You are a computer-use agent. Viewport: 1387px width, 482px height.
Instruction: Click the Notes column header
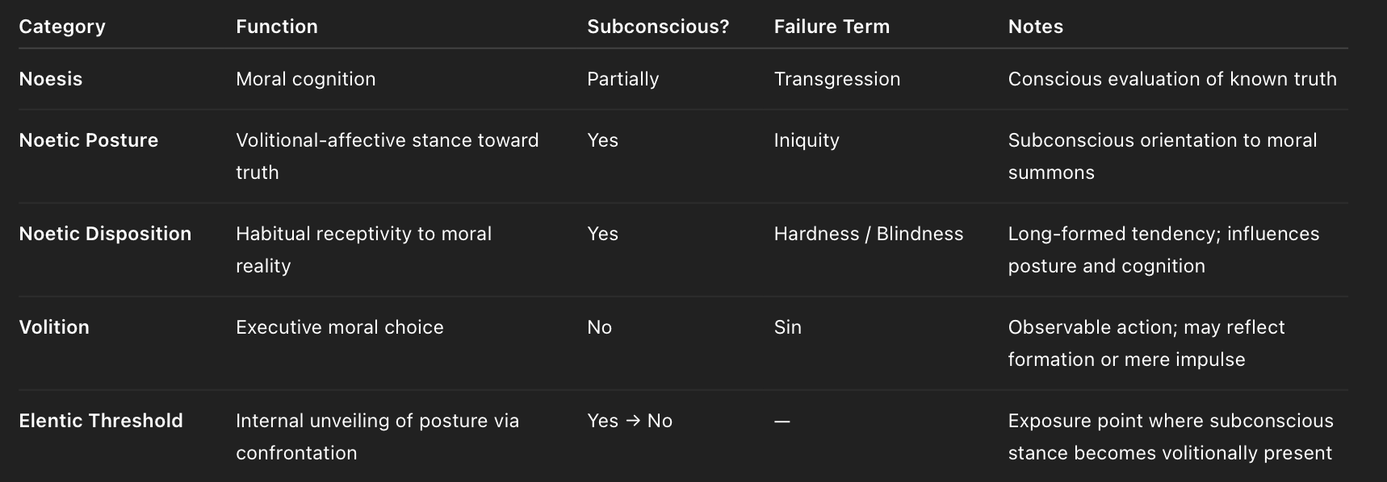click(1036, 27)
